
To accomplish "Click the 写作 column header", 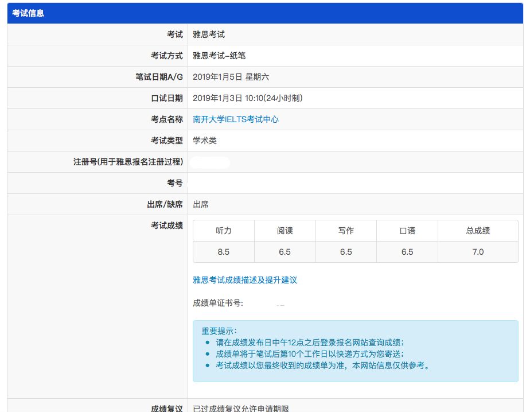I will click(346, 231).
